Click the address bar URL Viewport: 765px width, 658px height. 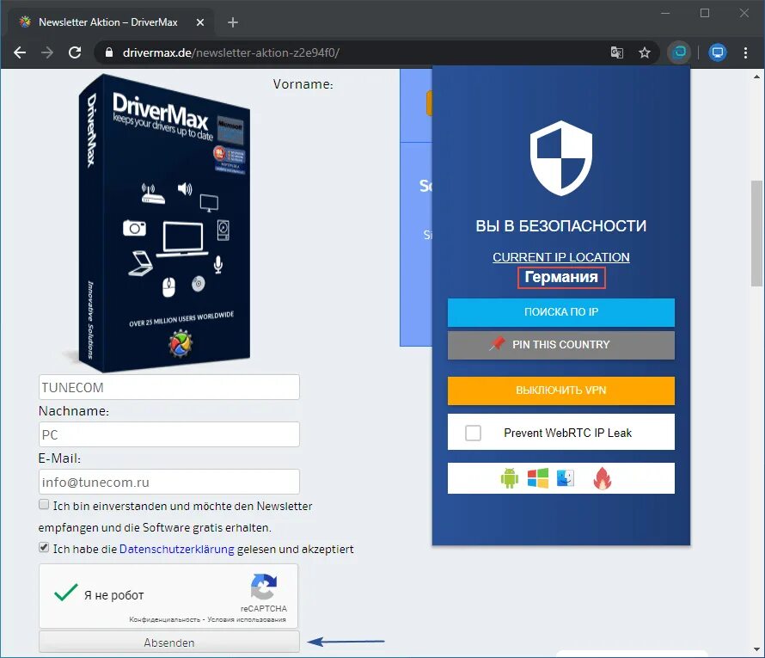click(x=231, y=52)
